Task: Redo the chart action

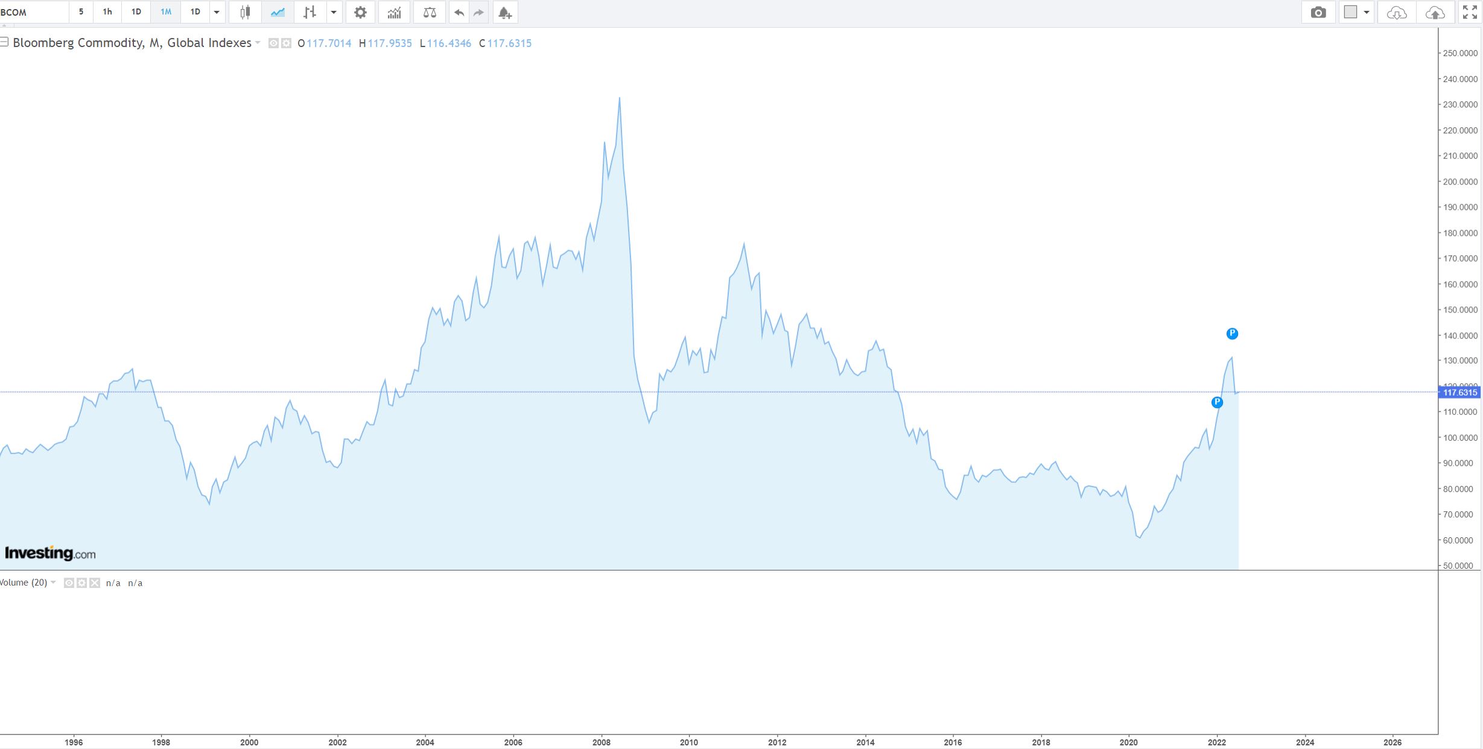Action: coord(479,13)
